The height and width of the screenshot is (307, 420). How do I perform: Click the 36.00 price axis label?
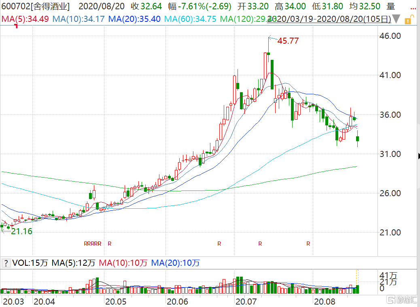point(390,115)
